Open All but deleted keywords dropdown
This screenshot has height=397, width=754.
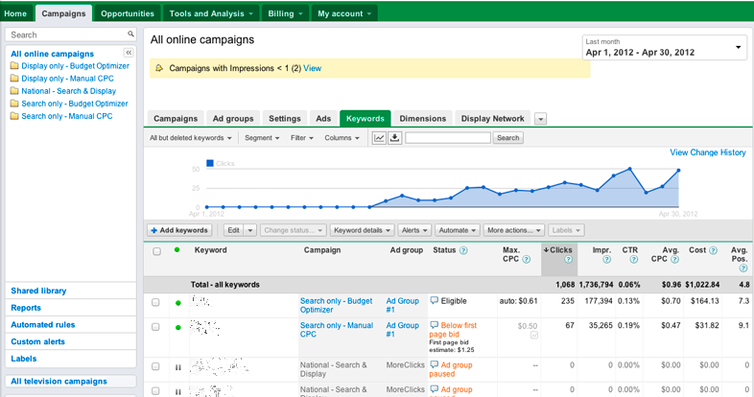tap(191, 138)
